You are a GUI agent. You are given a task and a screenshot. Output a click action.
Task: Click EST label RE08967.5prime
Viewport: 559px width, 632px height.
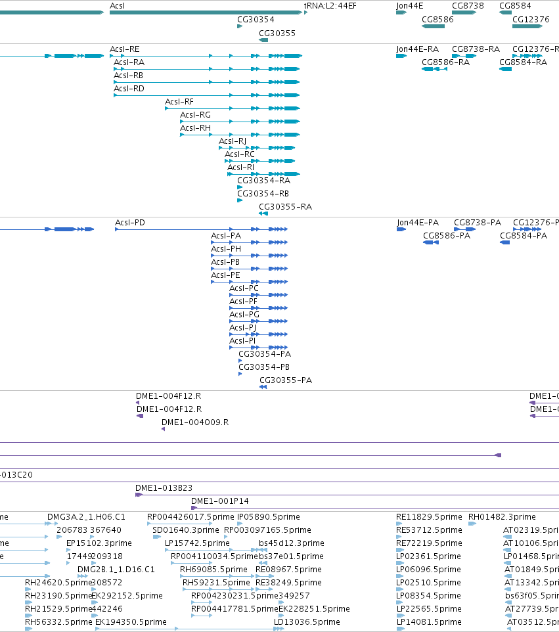coord(288,570)
